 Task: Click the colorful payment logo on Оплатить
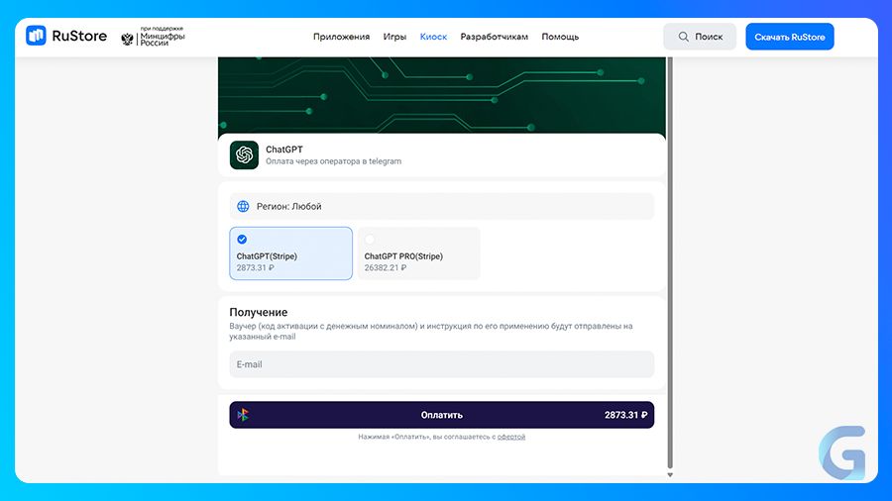click(x=243, y=415)
